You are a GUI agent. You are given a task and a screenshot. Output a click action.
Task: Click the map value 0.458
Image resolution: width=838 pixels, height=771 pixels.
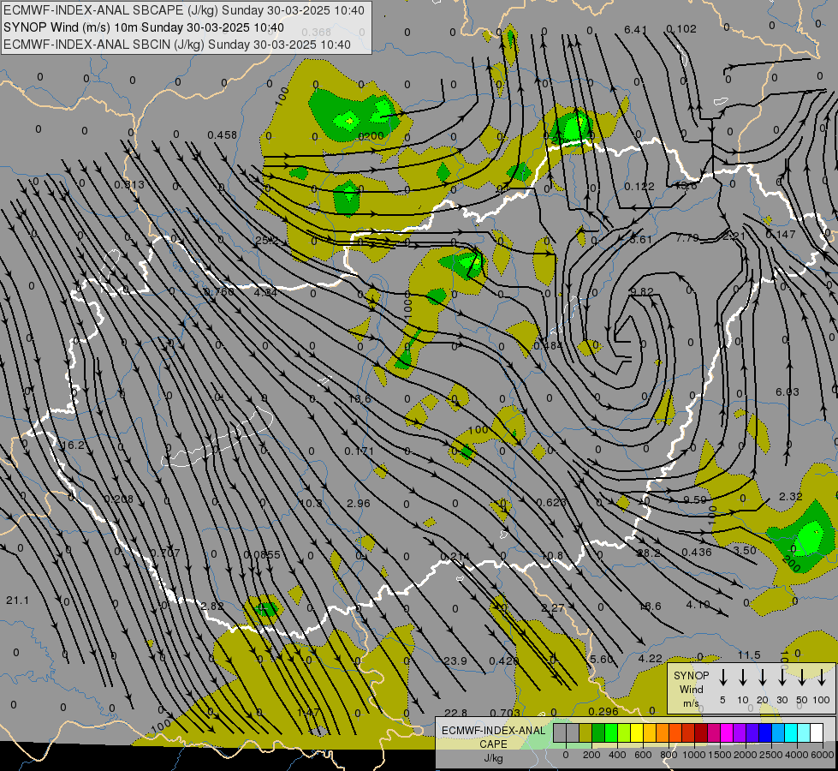pos(223,134)
